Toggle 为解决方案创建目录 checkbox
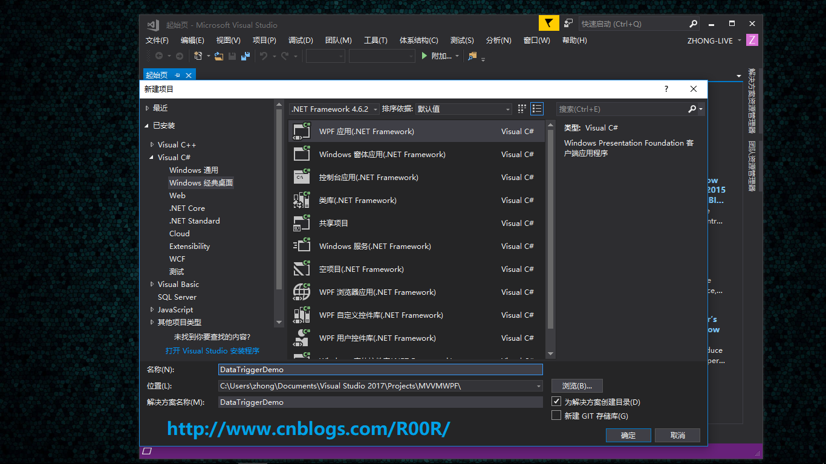 [x=556, y=401]
